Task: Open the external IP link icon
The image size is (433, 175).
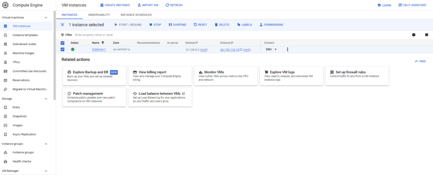Action: pos(241,50)
